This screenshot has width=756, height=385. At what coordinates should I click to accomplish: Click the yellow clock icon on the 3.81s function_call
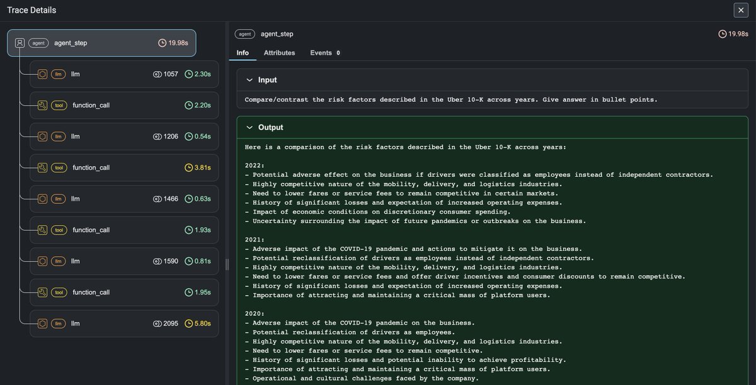pyautogui.click(x=190, y=167)
